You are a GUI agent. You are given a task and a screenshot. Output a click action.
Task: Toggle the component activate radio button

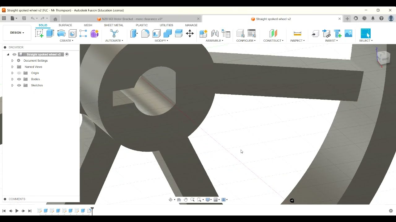67,54
